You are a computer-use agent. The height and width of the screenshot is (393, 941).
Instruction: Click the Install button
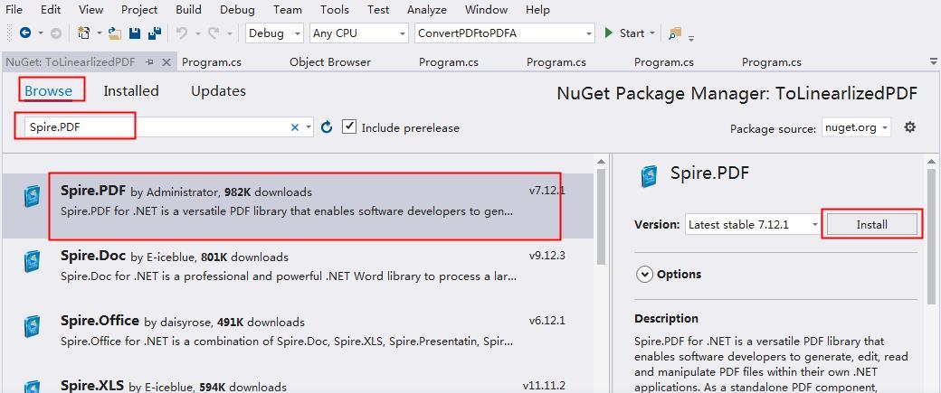871,224
